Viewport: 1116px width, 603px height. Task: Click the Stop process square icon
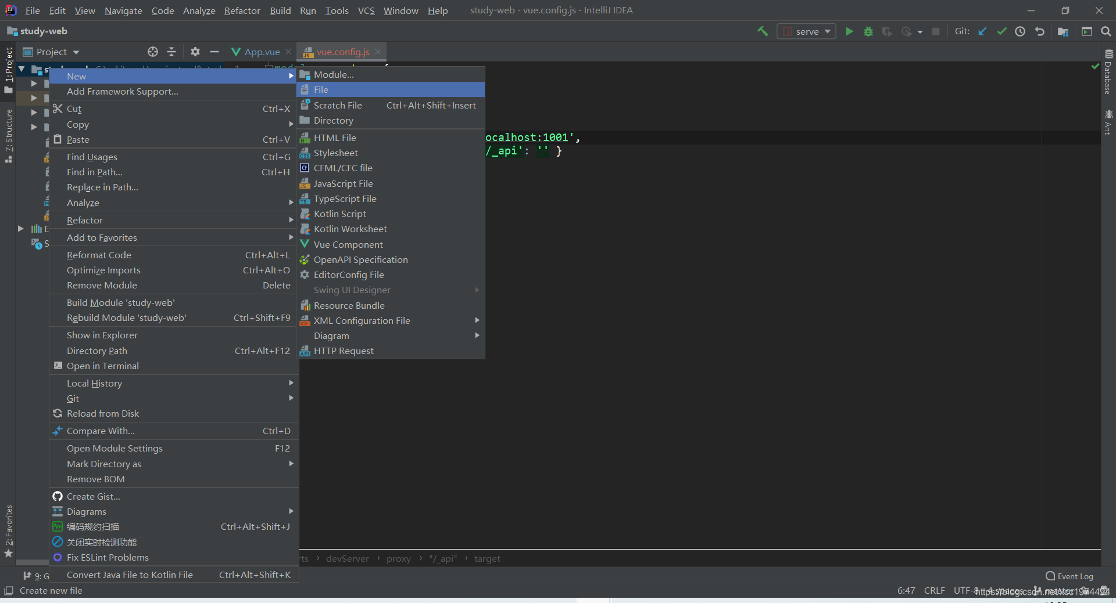pyautogui.click(x=936, y=31)
